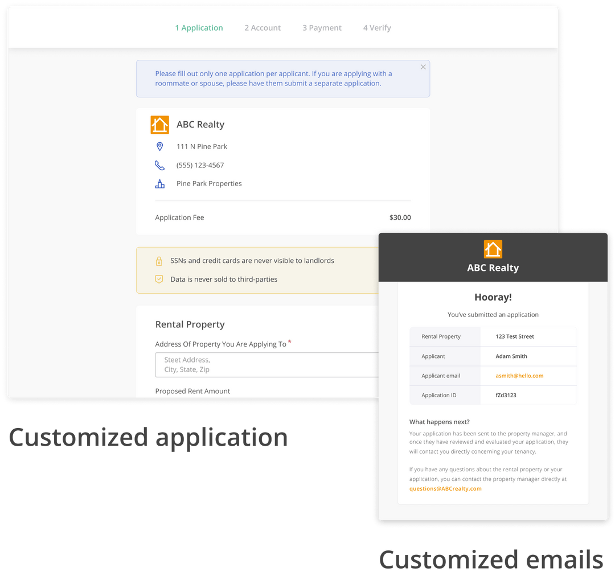Click the lock icon in the SSN notice

159,261
